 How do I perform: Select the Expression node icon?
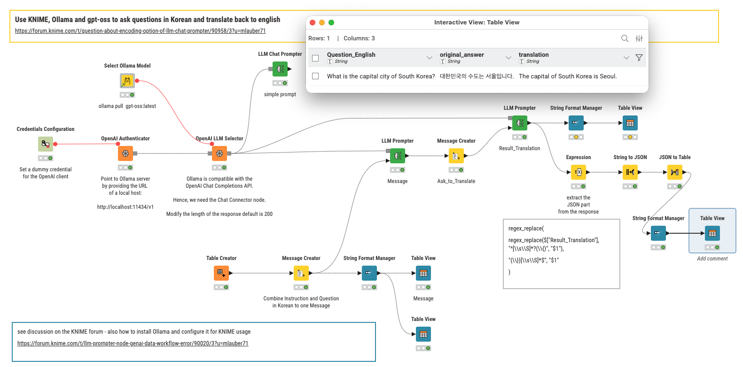coord(579,172)
